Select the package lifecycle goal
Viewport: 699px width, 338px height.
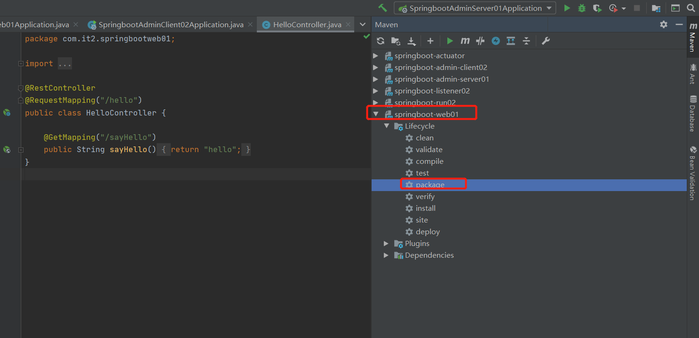click(x=430, y=184)
